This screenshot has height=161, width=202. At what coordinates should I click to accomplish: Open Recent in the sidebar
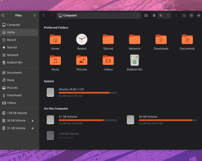point(19,40)
